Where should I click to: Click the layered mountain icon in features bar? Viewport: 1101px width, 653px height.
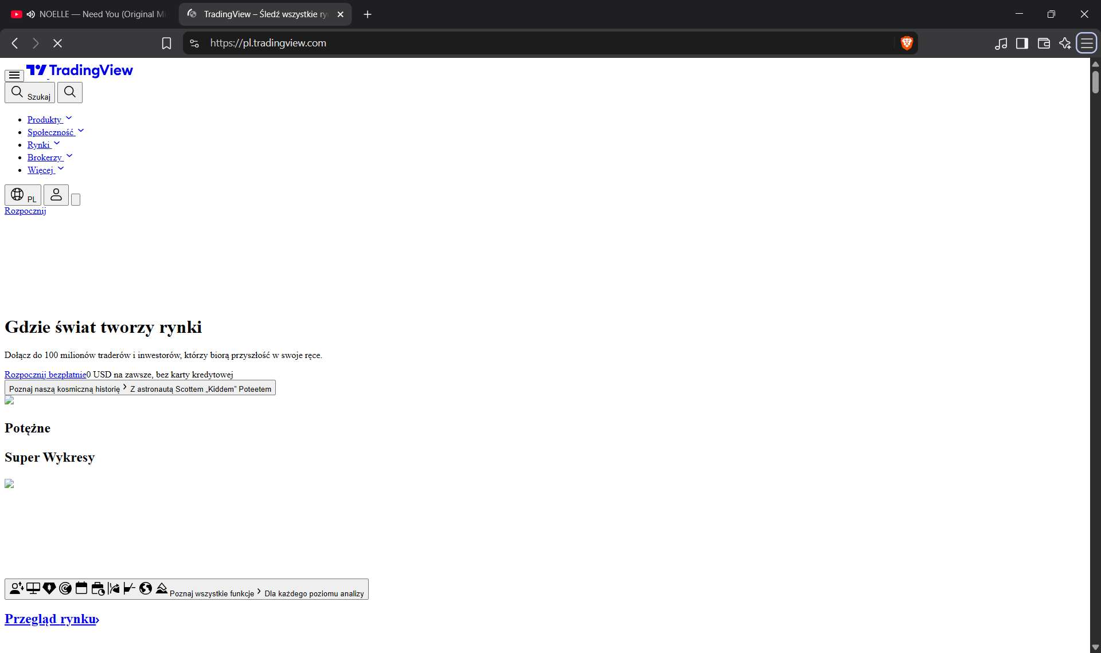162,588
